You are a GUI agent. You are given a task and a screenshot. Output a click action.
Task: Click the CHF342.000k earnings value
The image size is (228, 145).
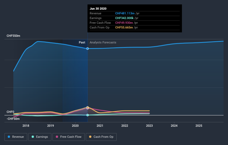(124, 18)
